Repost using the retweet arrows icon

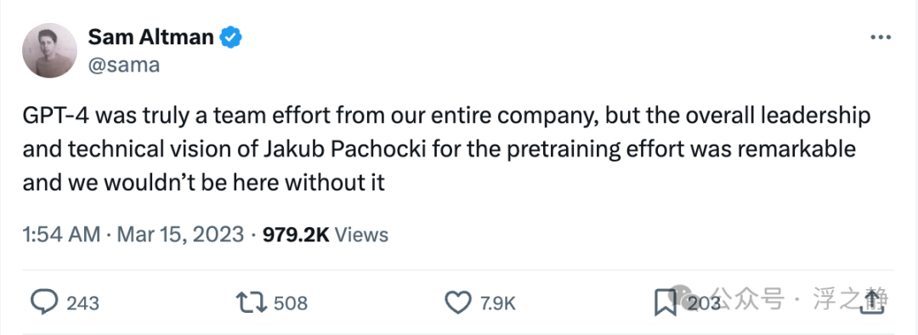tap(251, 303)
